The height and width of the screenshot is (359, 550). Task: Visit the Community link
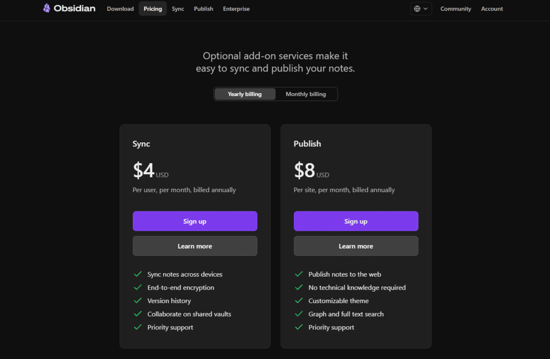click(456, 9)
